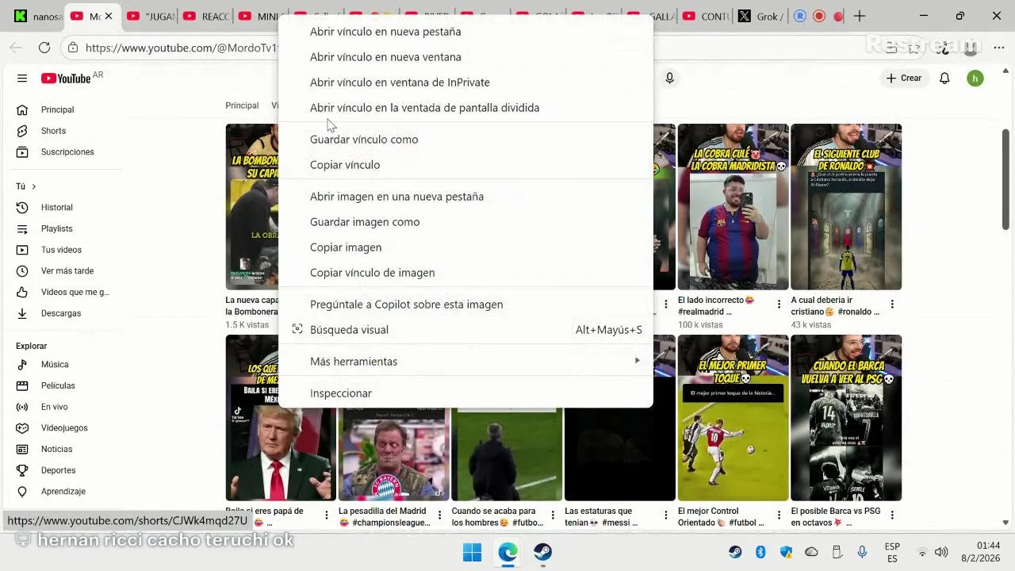The width and height of the screenshot is (1015, 571).
Task: Open Cuando el Barca vuelva thumbnail
Action: coord(846,418)
